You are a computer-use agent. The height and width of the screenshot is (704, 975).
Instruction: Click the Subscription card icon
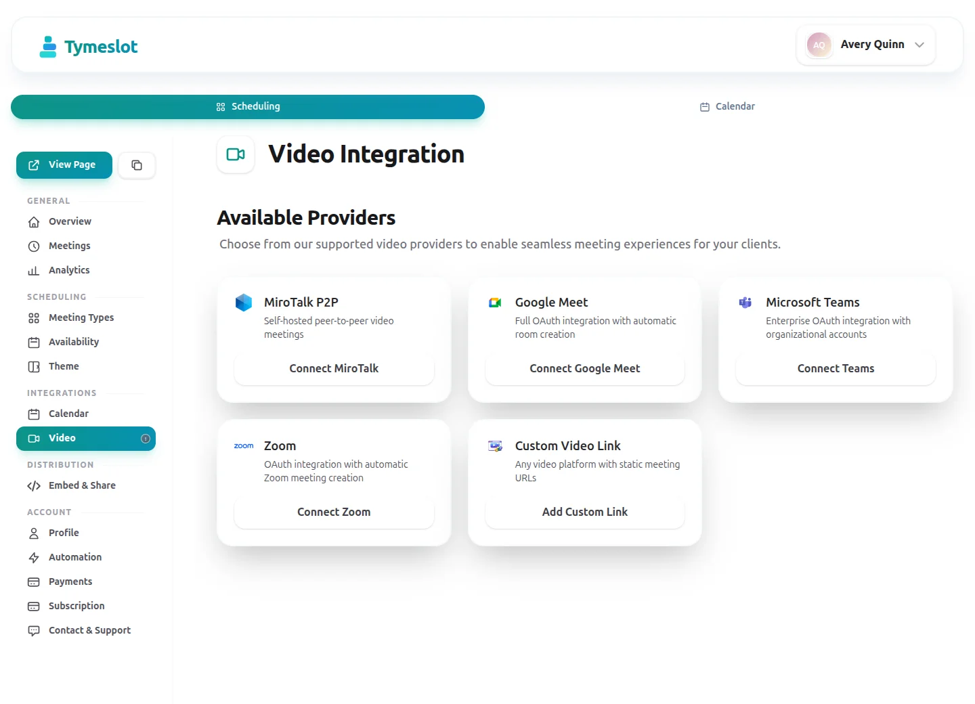point(34,607)
